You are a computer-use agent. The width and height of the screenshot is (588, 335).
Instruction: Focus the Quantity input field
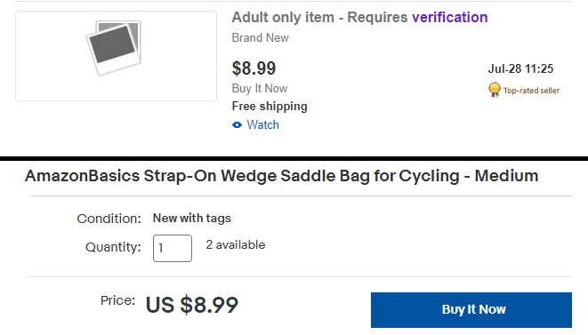[173, 248]
